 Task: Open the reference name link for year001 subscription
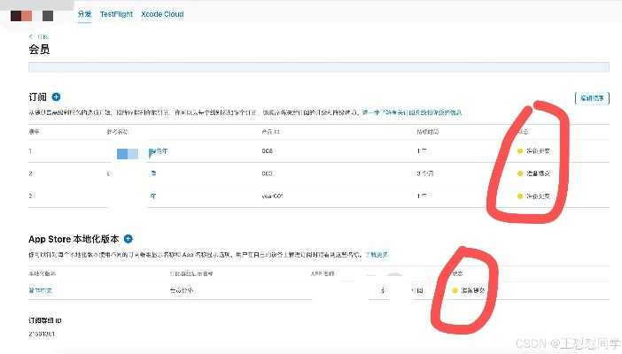153,196
